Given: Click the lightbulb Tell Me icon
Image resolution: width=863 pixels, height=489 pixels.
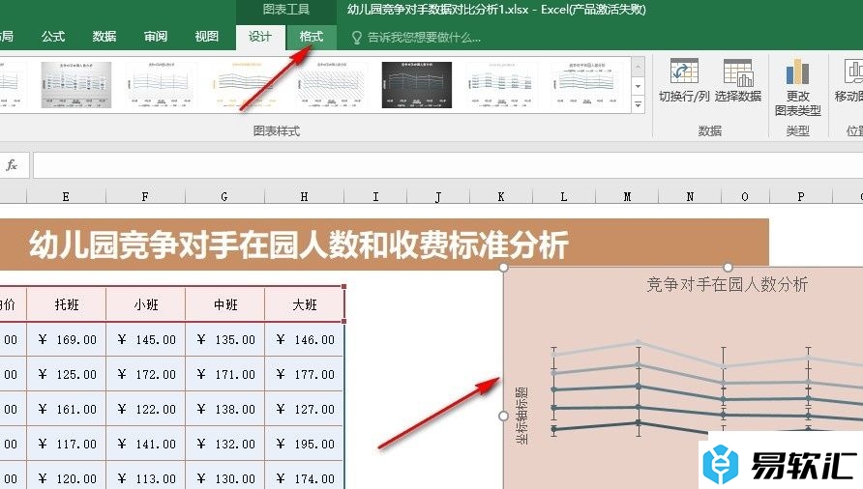Looking at the screenshot, I should coord(357,38).
